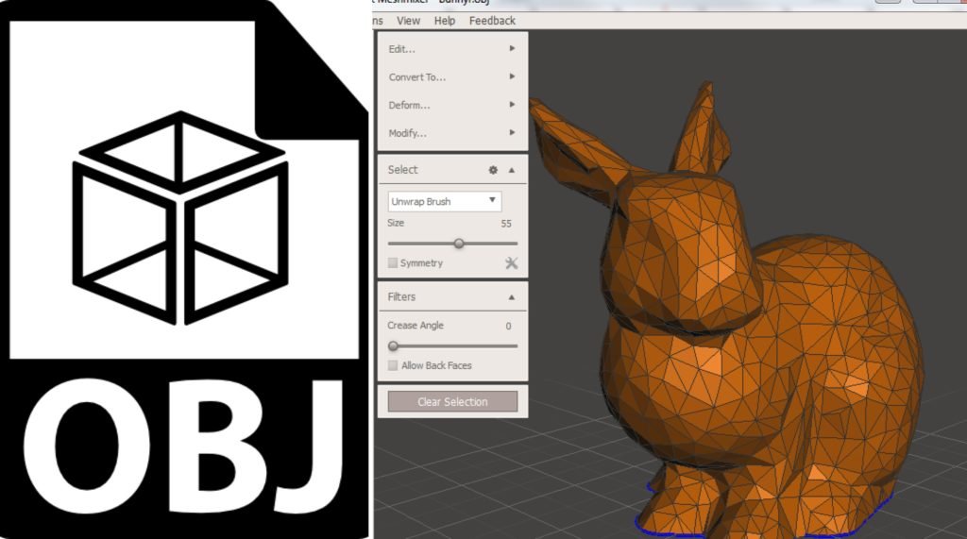Screen dimensions: 967x539
Task: Open the Convert To... submenu
Action: 452,77
